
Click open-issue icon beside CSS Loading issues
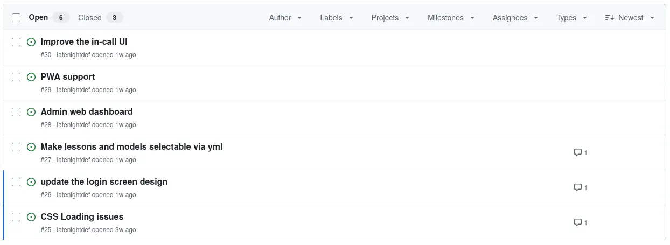coord(31,217)
